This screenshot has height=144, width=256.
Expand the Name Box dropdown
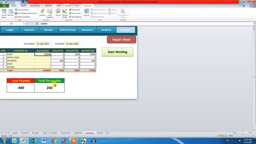24,24
